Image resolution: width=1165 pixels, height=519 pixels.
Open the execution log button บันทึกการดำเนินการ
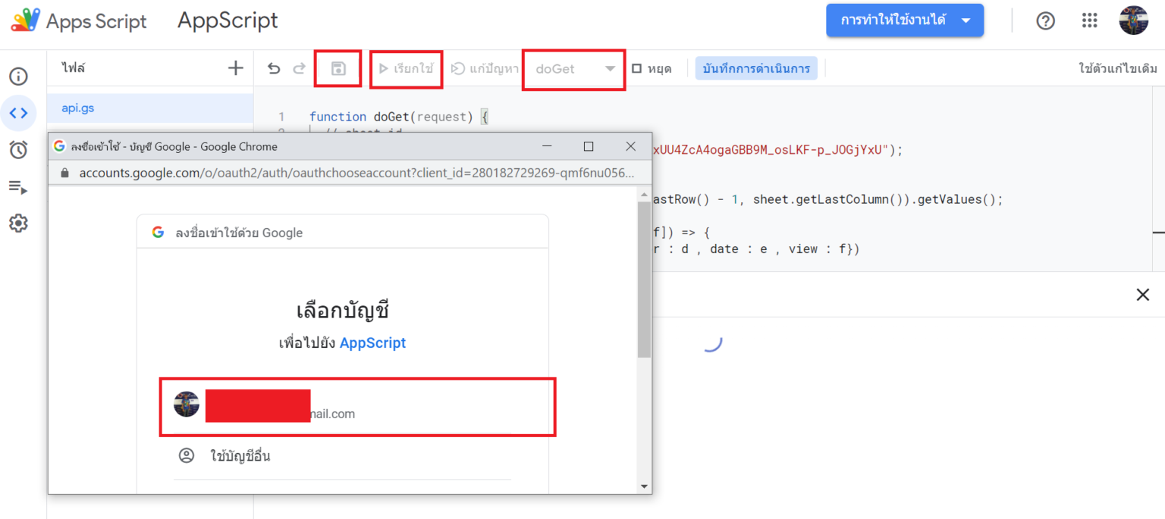click(756, 68)
